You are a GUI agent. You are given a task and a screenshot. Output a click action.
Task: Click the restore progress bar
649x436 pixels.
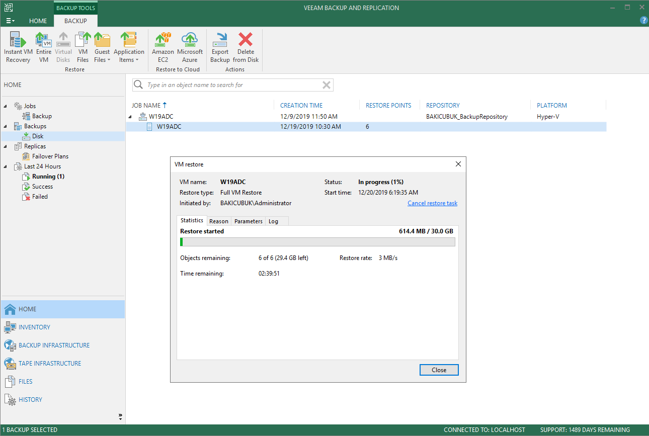pos(317,242)
